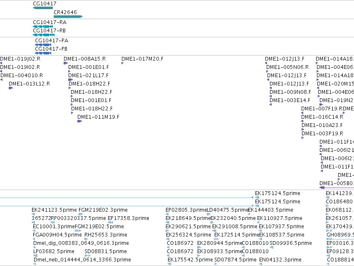Click the SD09936.5prime EST label
Screen dimensions: 354x266
(x=291, y=244)
